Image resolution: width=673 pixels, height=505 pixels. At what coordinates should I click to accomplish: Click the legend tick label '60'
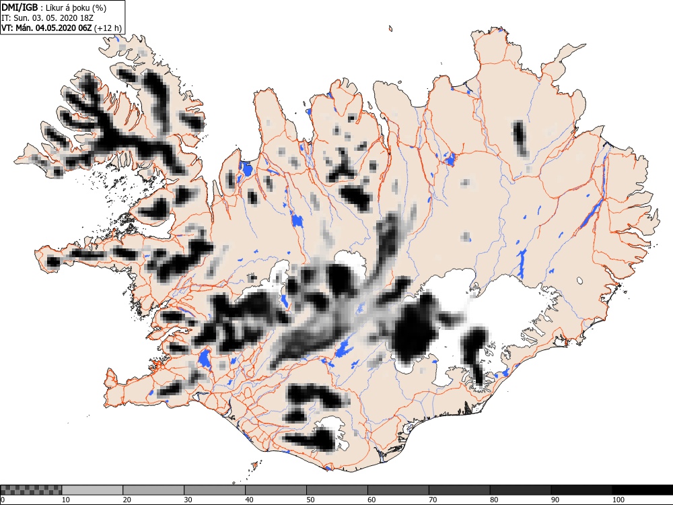371,500
